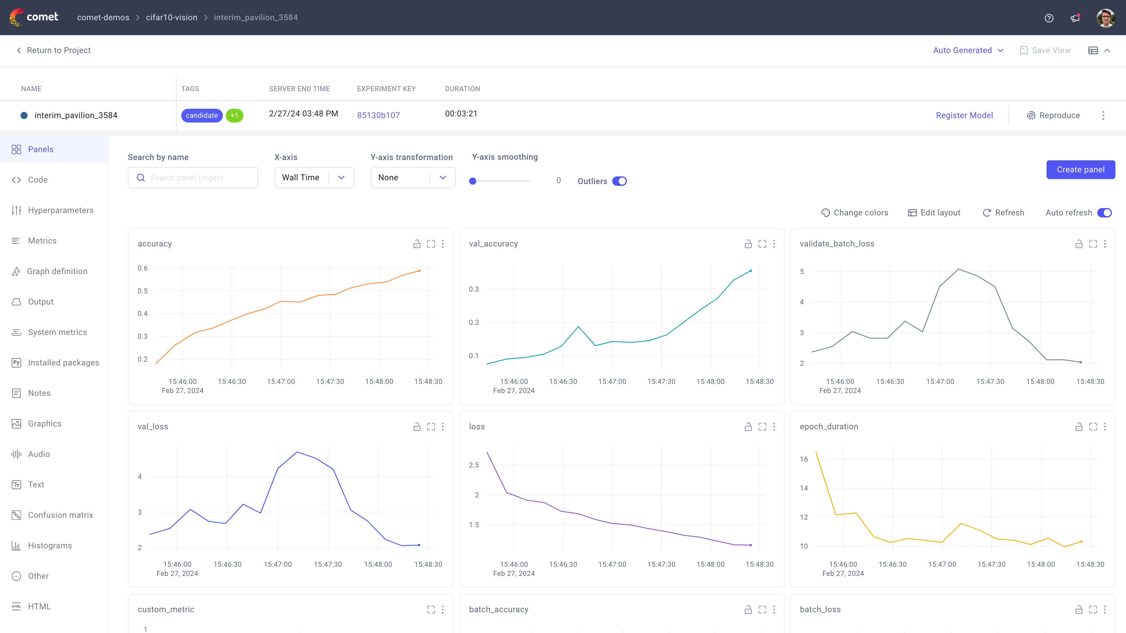Turn off Auto refresh
The height and width of the screenshot is (633, 1126).
point(1105,213)
